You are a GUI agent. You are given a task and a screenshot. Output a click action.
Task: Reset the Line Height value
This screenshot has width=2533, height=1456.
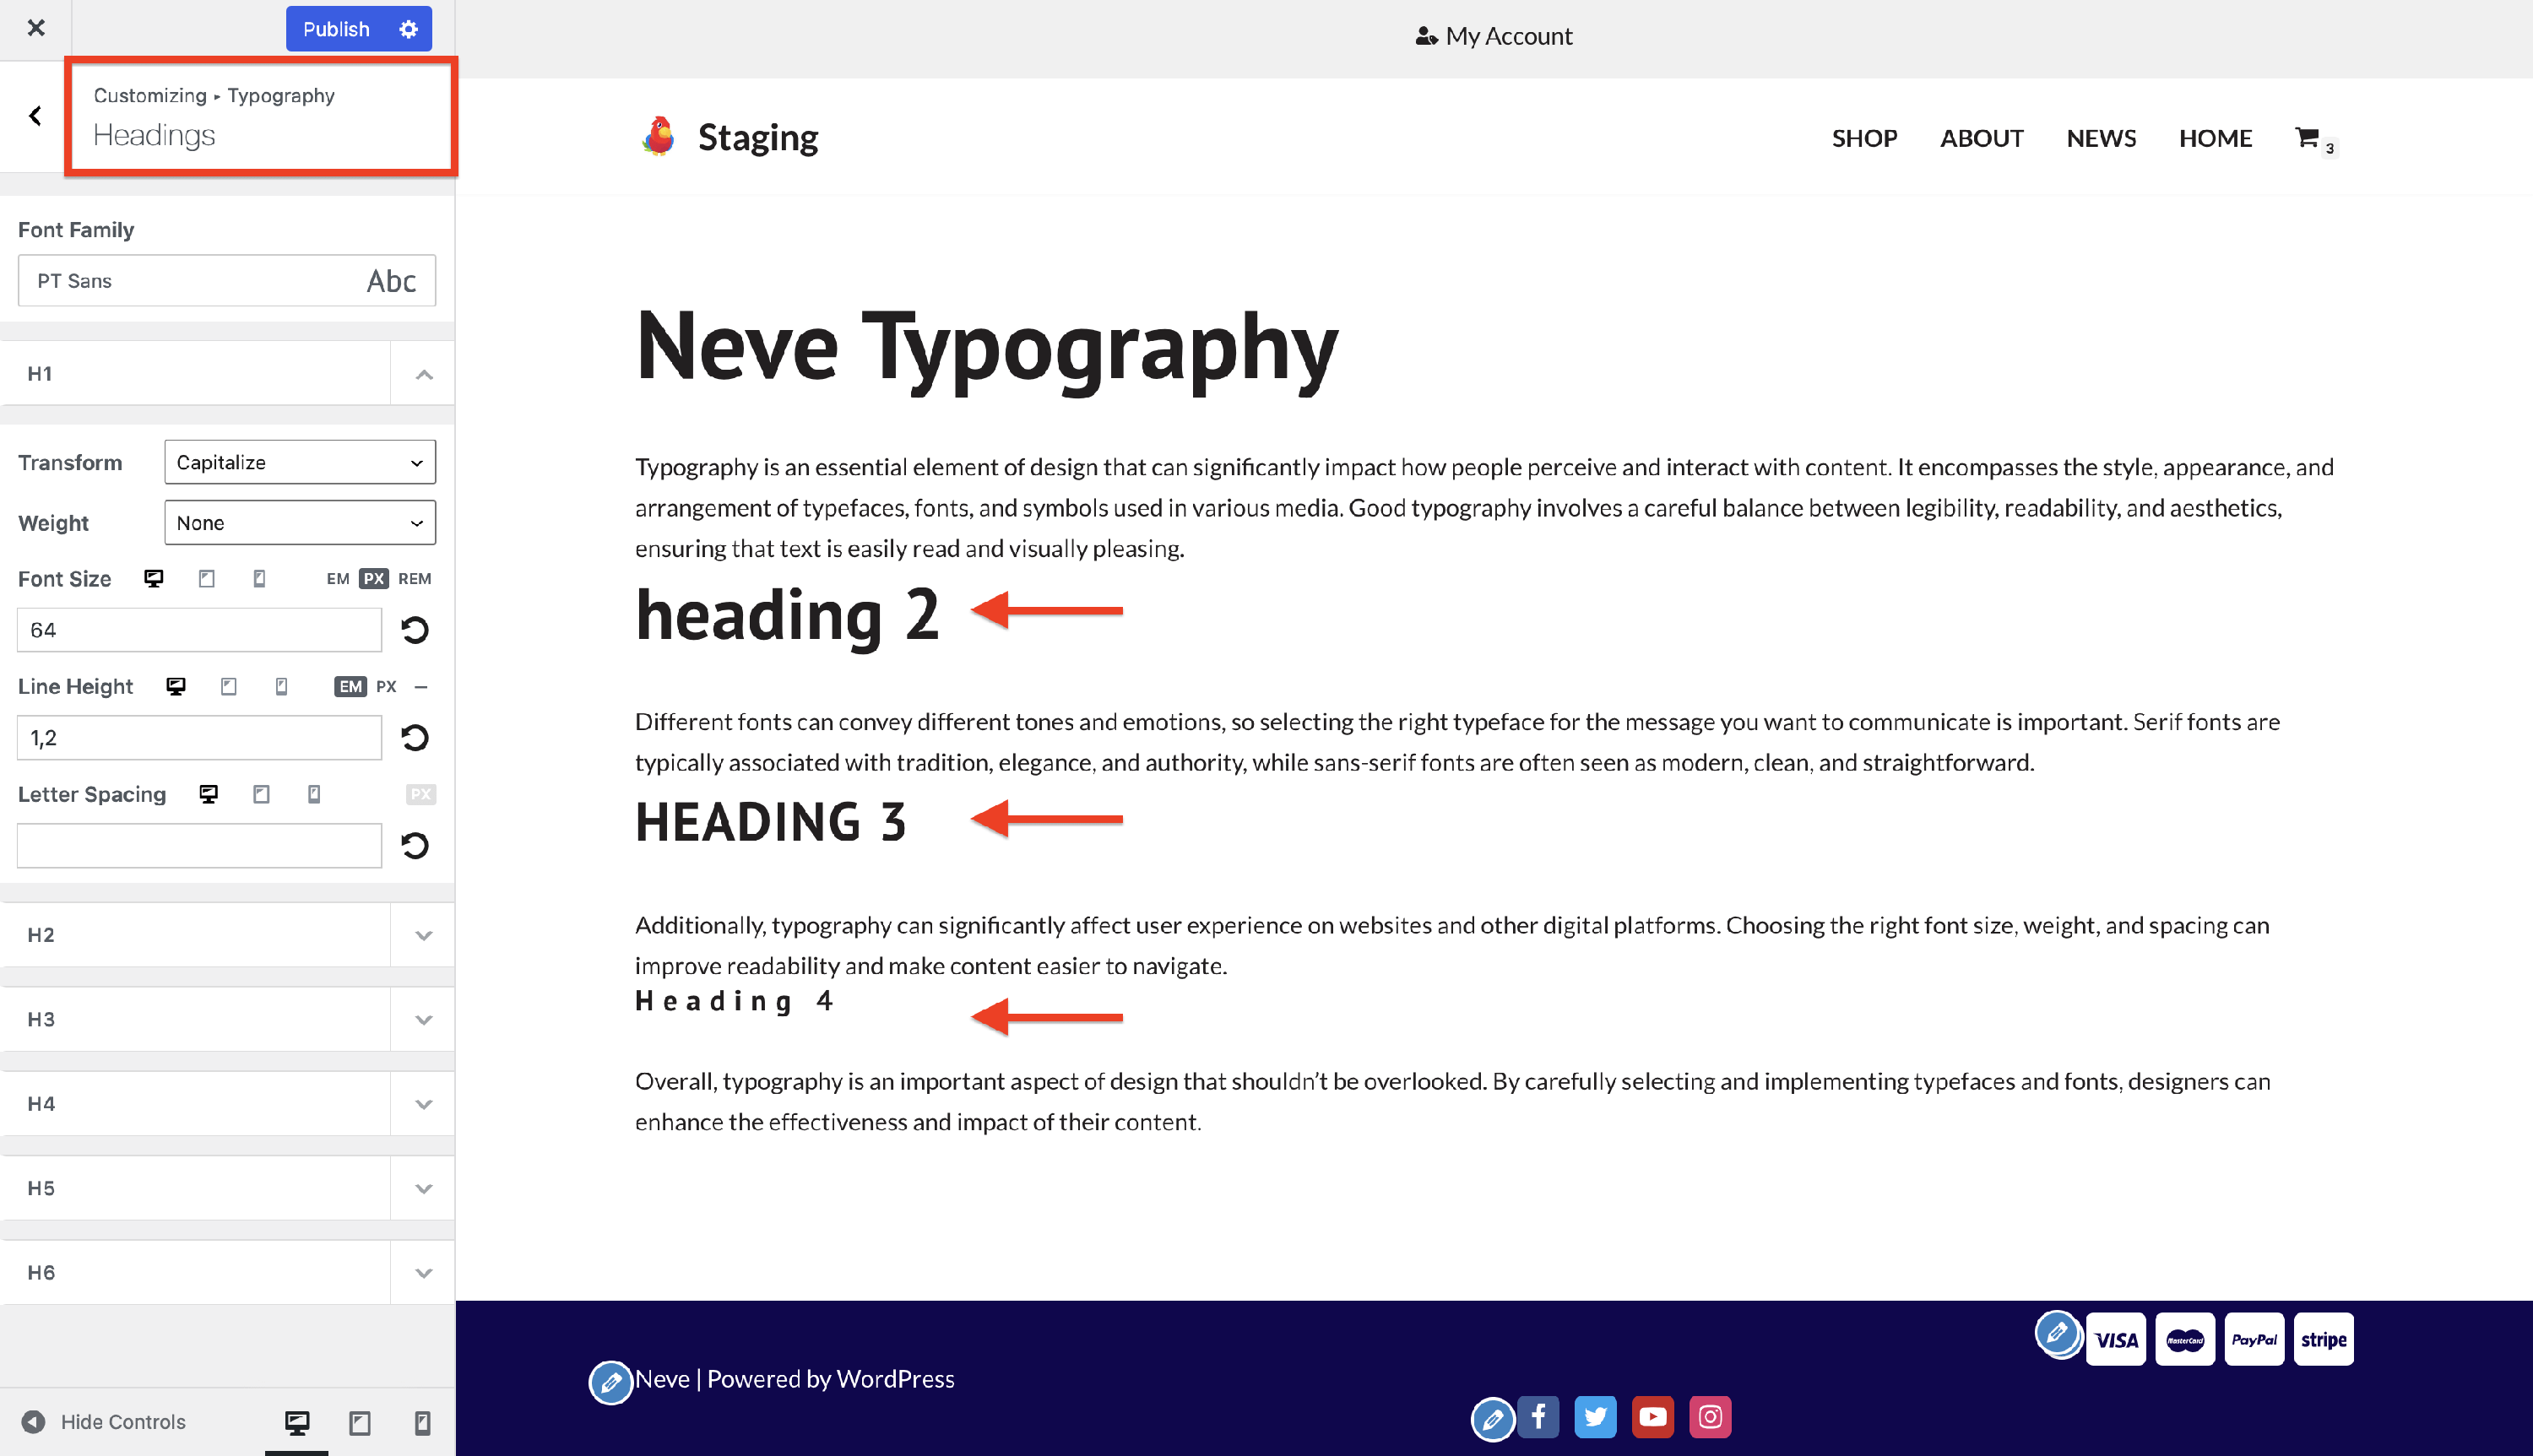pos(414,738)
